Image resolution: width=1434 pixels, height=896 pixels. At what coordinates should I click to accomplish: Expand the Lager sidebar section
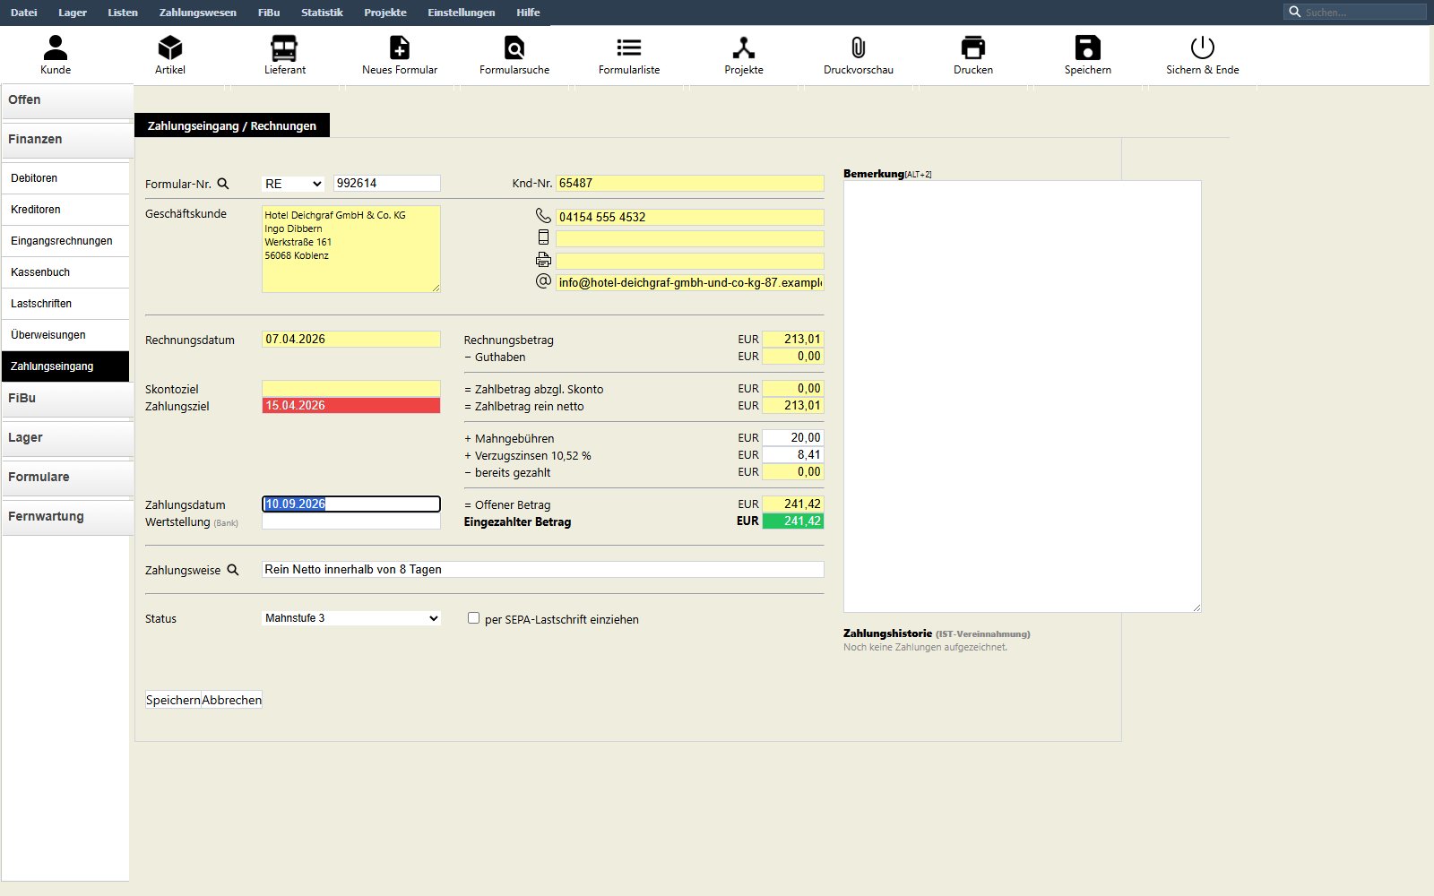click(x=67, y=438)
